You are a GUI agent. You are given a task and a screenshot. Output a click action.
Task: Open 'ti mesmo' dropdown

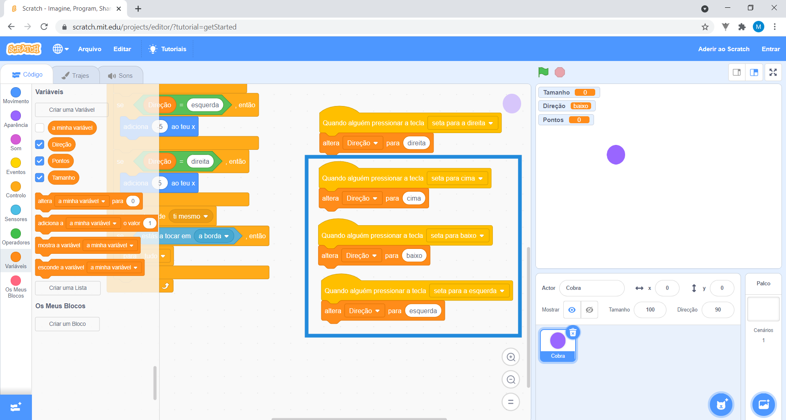(191, 216)
